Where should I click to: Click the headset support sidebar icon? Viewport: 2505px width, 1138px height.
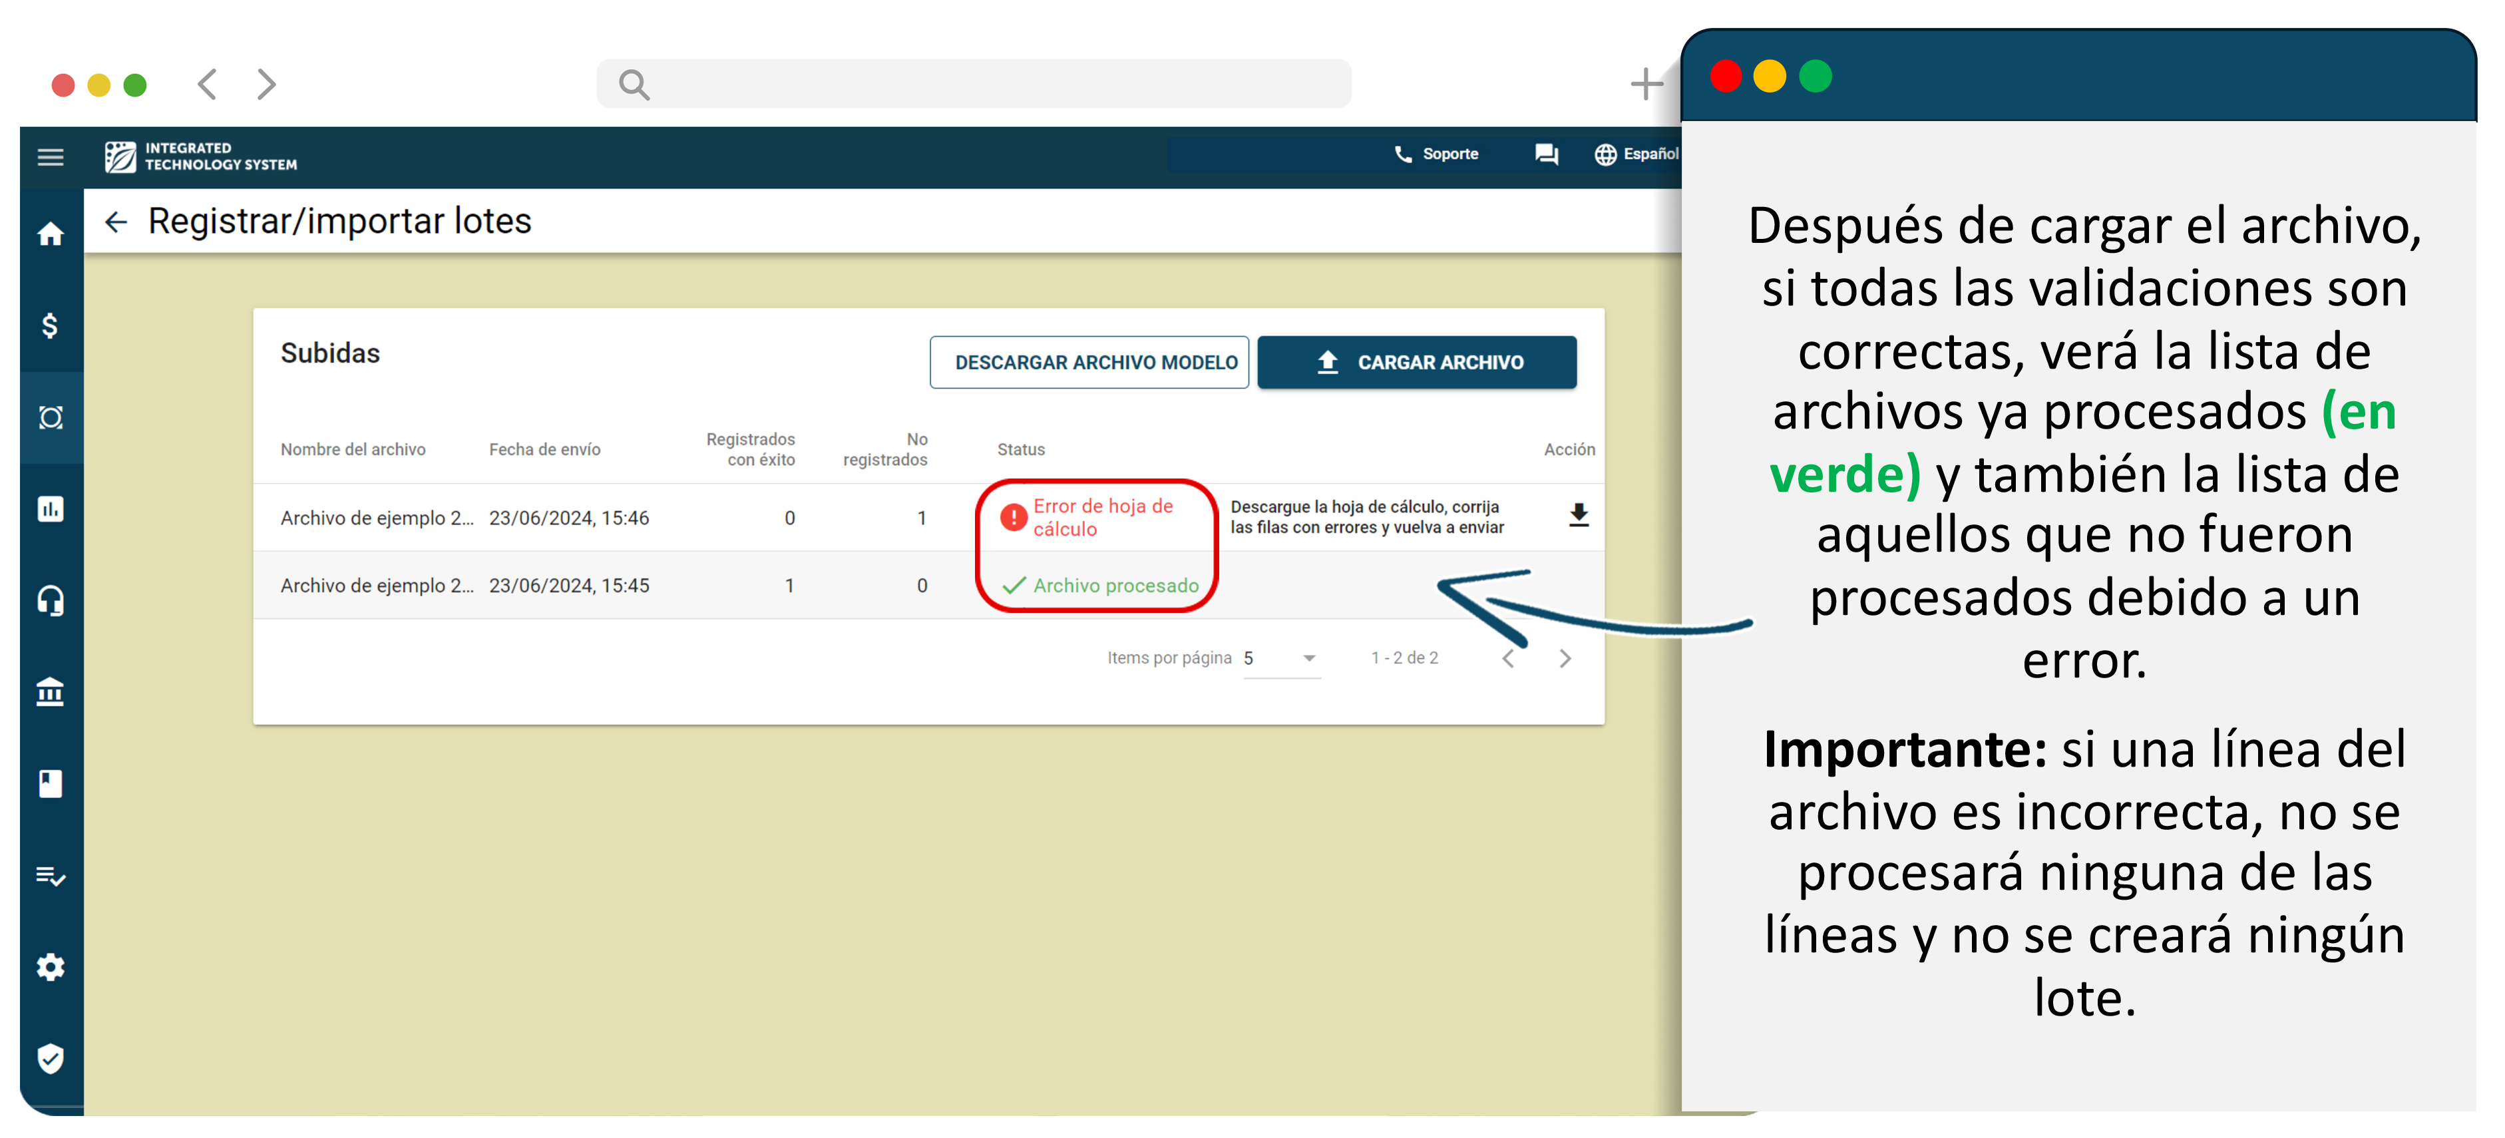[51, 600]
